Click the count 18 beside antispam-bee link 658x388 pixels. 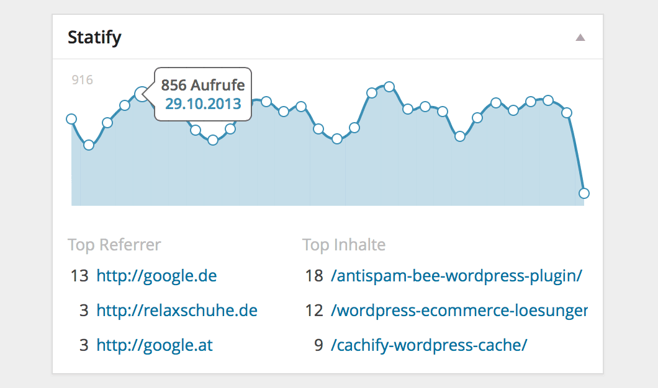pyautogui.click(x=314, y=276)
